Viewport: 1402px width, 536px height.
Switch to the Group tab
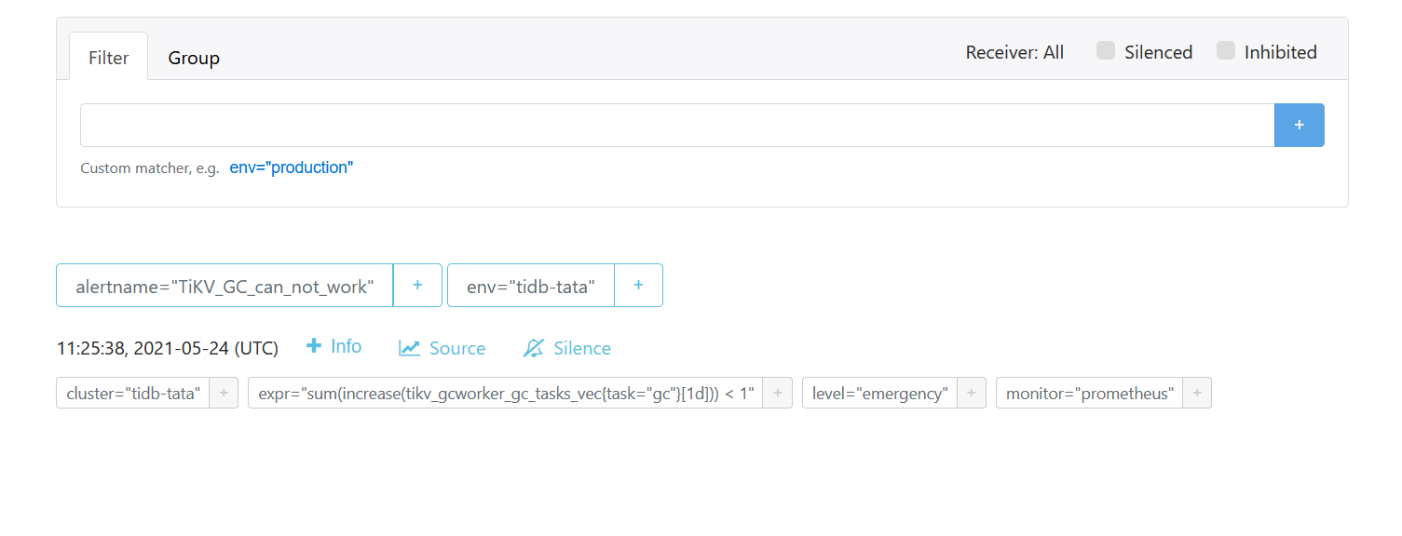click(x=194, y=58)
